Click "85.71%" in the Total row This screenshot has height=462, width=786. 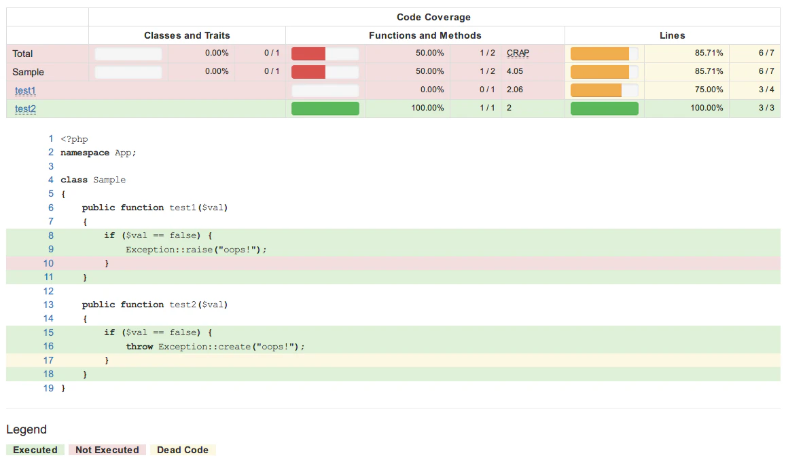pos(709,52)
